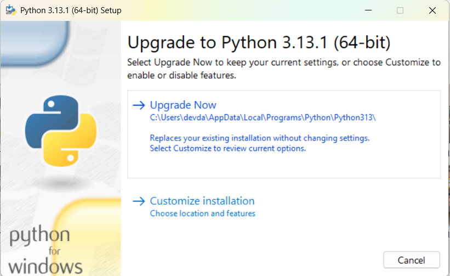Click 'Select Customize to review current options' line
Image resolution: width=450 pixels, height=276 pixels.
point(228,149)
